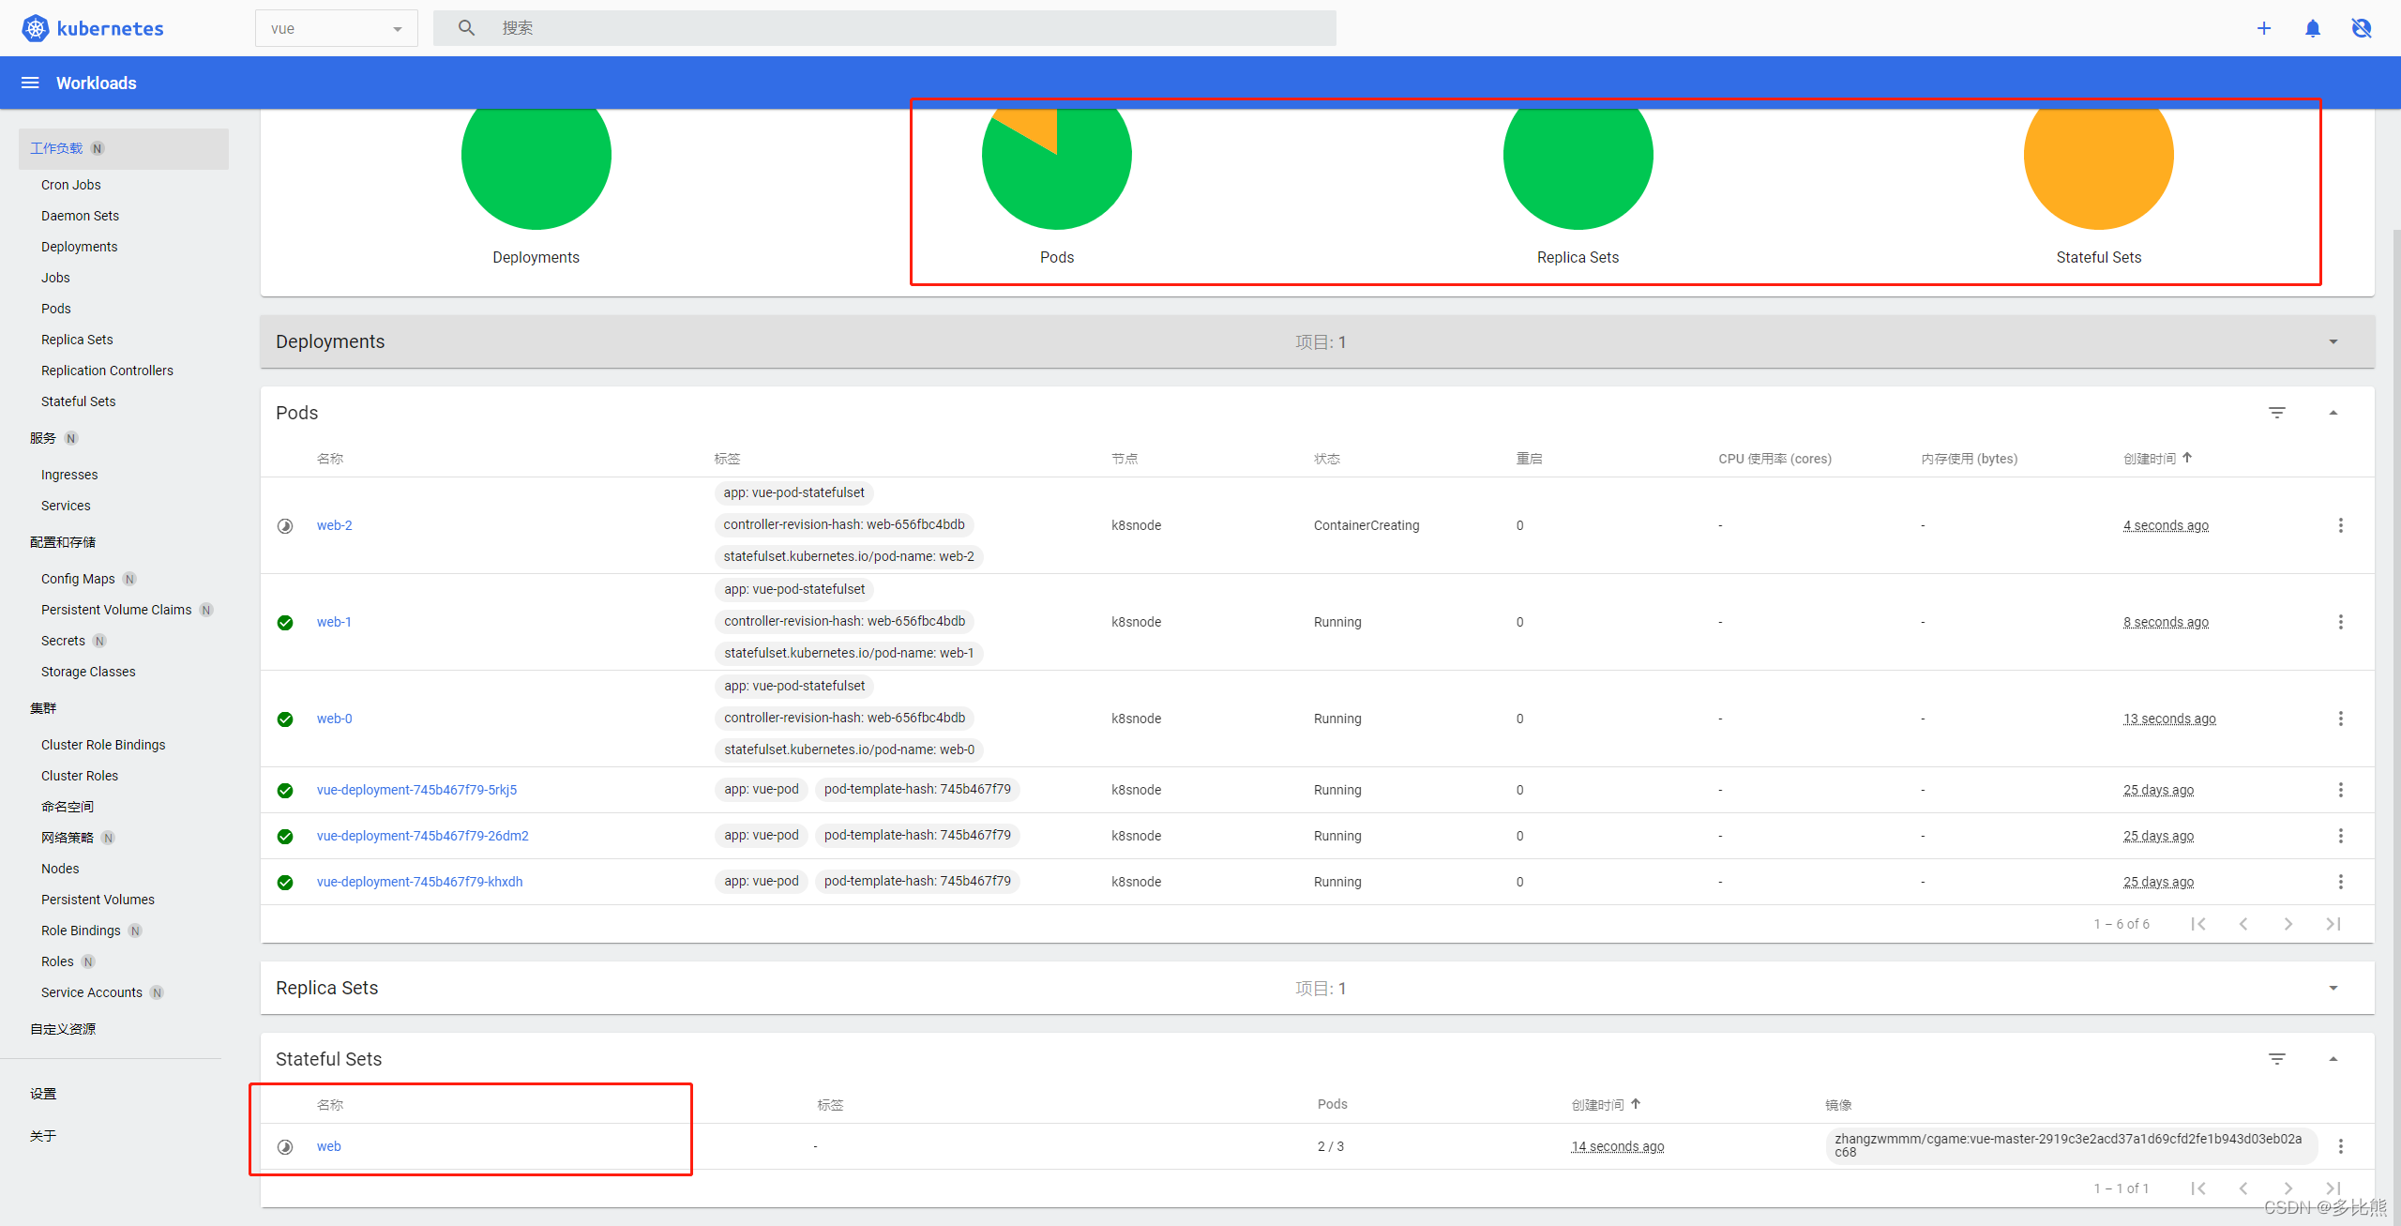Open the notifications bell
The image size is (2401, 1226).
click(x=2313, y=28)
